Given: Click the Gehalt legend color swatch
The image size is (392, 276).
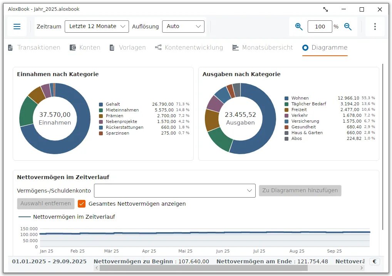Looking at the screenshot, I should 101,104.
